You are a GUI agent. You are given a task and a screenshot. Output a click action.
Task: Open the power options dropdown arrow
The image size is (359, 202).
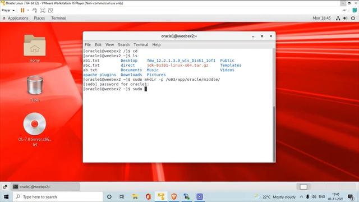[28, 10]
